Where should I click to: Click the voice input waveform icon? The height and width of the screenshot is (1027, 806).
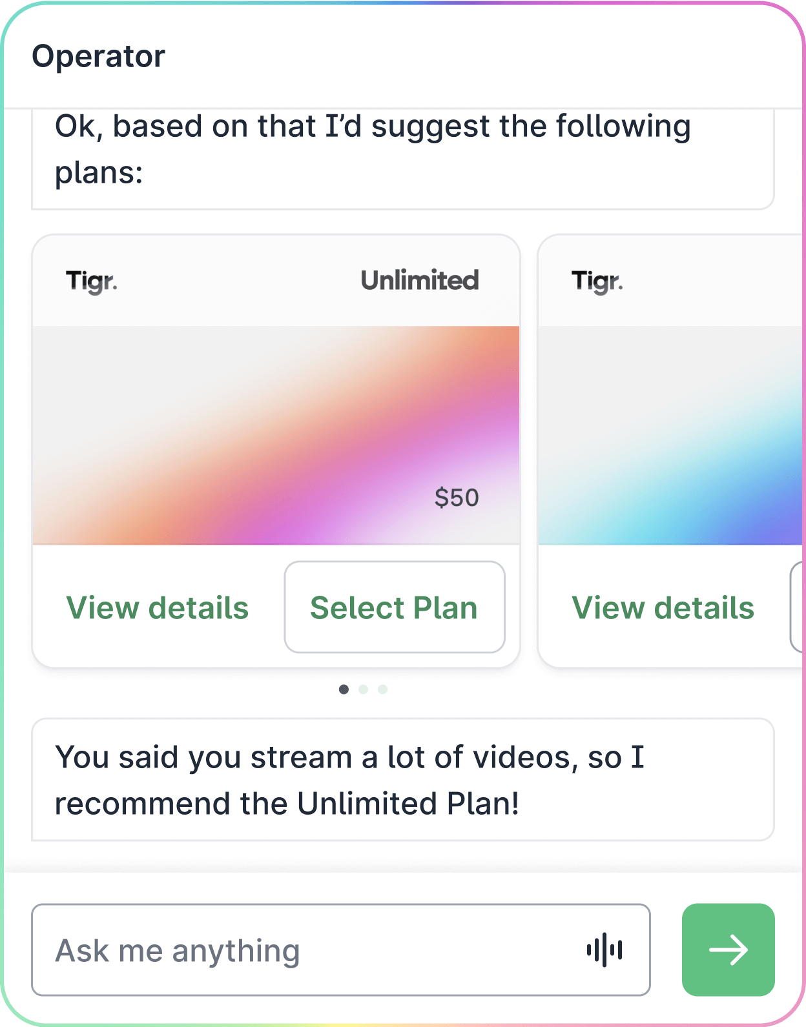point(604,950)
